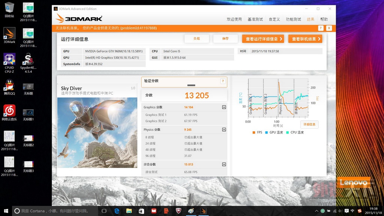384x216 pixels.
Task: Click the time value 2015/11/18 19:37:58
Action: 265,51
